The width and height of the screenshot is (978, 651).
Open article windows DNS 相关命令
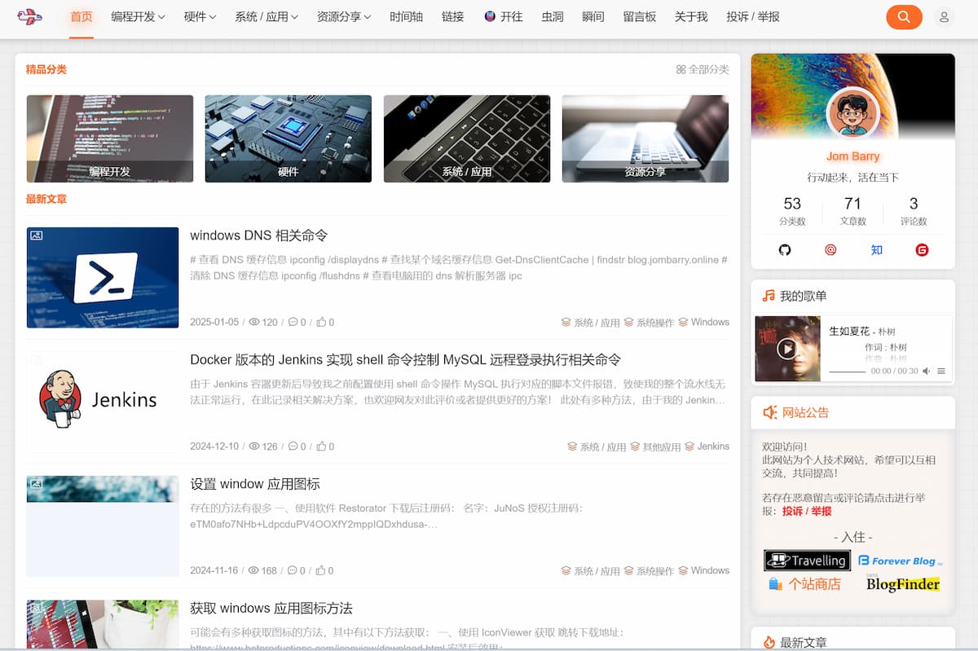tap(258, 235)
